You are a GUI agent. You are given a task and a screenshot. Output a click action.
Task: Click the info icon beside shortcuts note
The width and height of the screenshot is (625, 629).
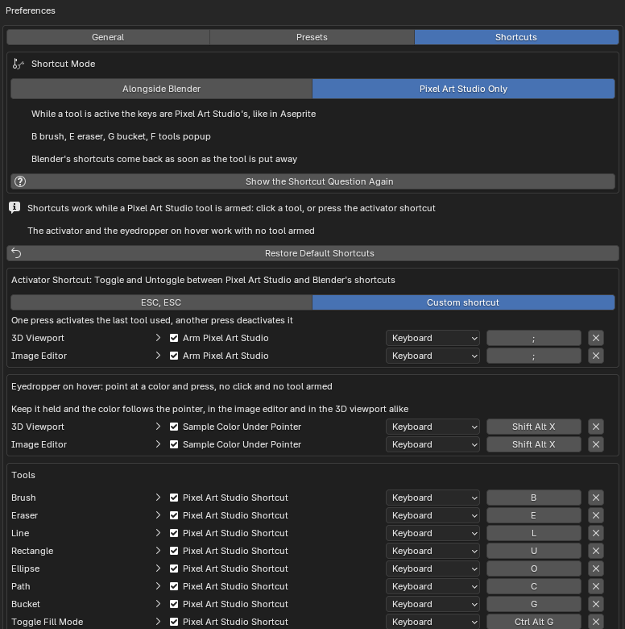pyautogui.click(x=14, y=208)
